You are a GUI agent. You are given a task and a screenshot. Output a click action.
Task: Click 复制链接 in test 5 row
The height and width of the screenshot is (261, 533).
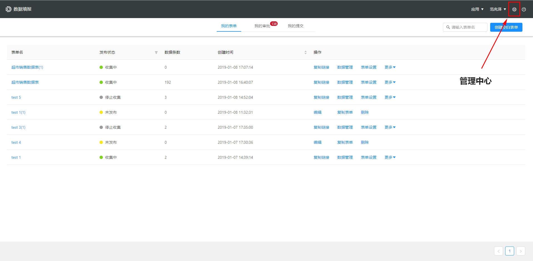pos(321,97)
